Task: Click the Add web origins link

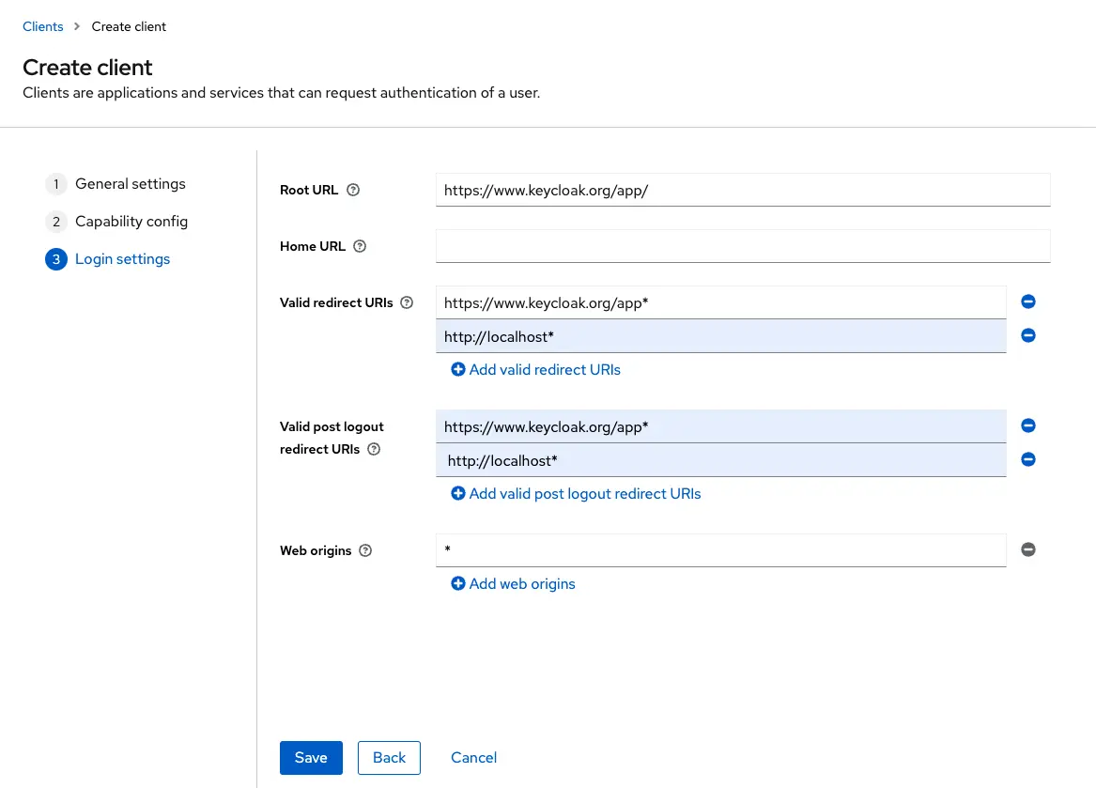Action: click(x=513, y=583)
